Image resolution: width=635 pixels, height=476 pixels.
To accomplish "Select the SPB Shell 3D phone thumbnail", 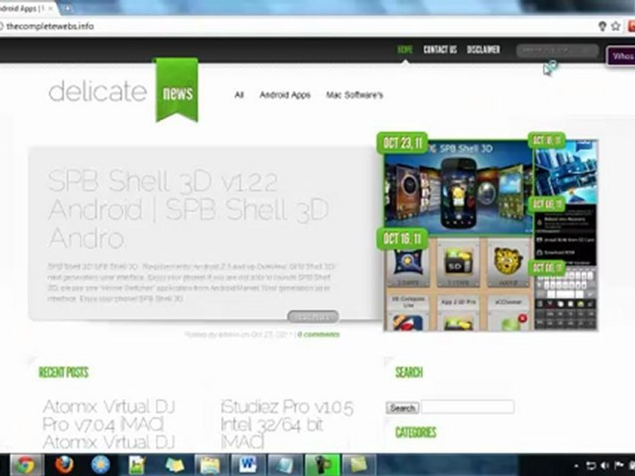I will [458, 188].
